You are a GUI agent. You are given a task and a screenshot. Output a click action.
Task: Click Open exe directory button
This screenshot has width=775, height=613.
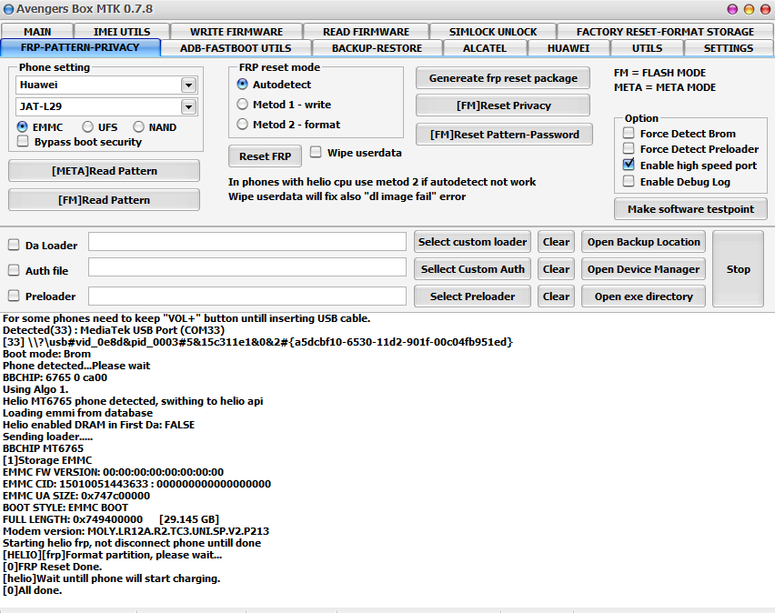(x=643, y=296)
